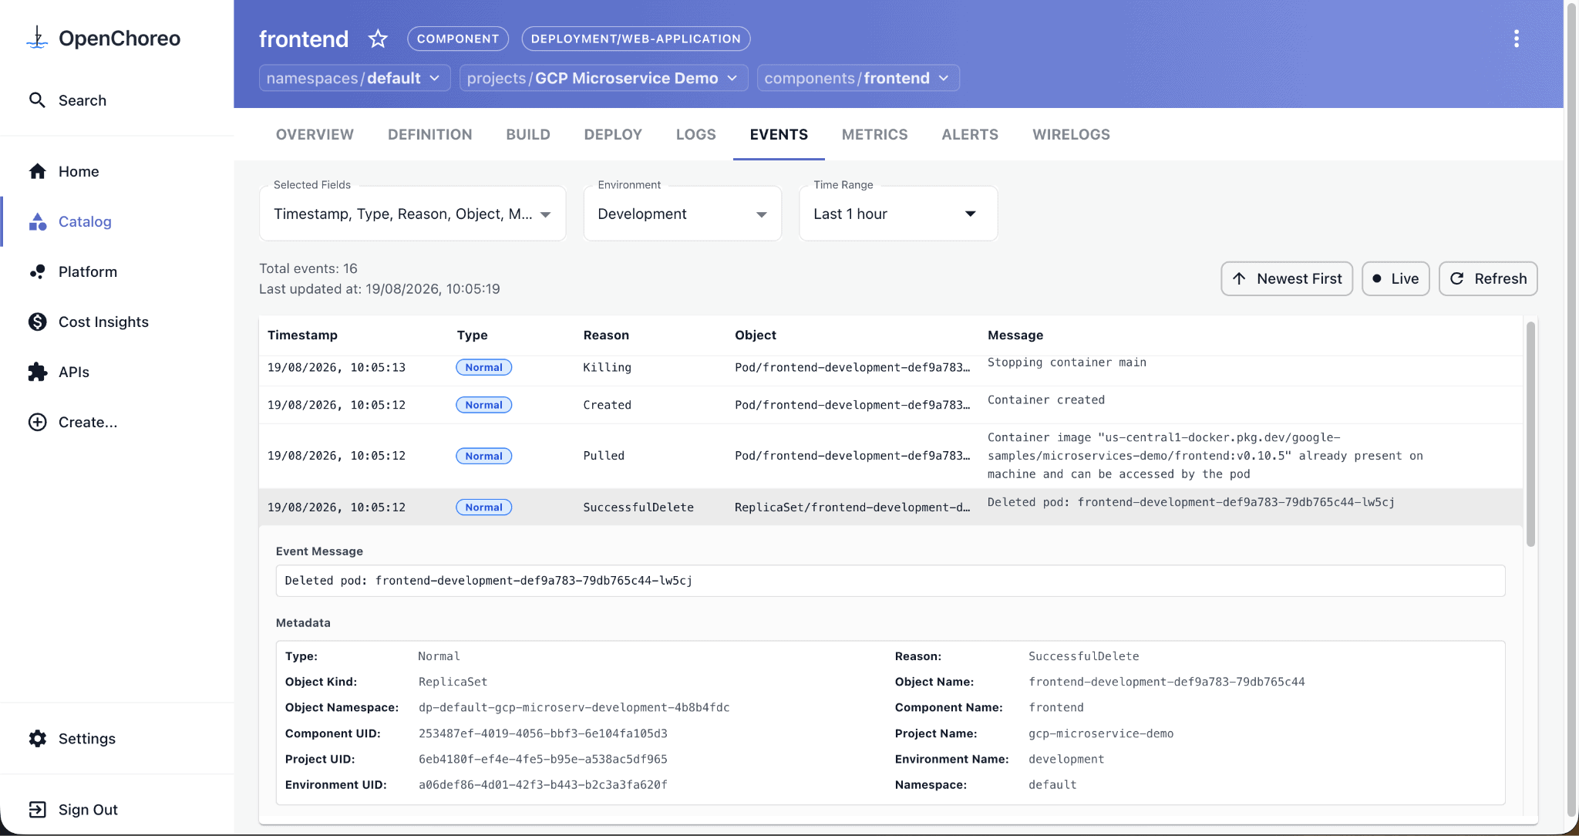Toggle Live event streaming
Image resolution: width=1579 pixels, height=836 pixels.
coord(1396,278)
